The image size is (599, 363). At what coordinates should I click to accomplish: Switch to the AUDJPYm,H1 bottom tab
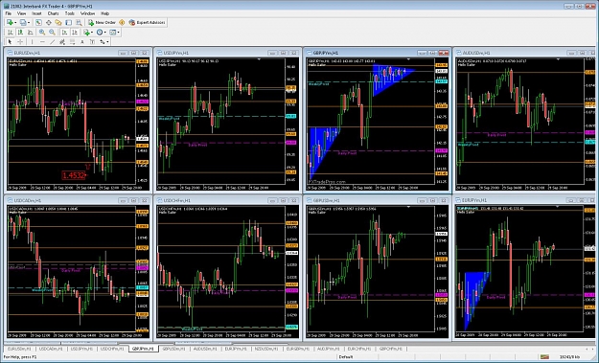coord(329,349)
